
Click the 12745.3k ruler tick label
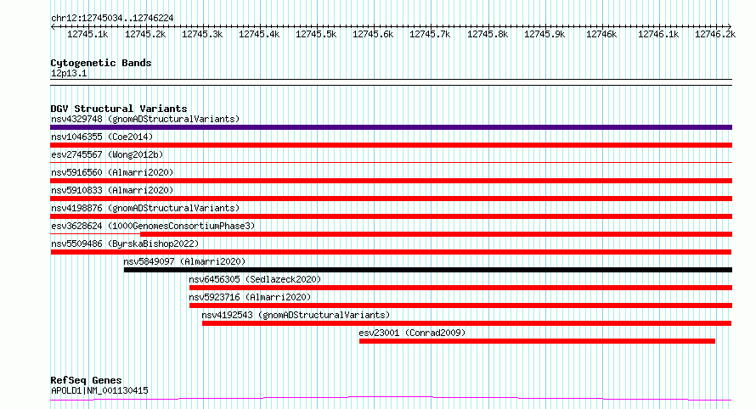pyautogui.click(x=202, y=34)
